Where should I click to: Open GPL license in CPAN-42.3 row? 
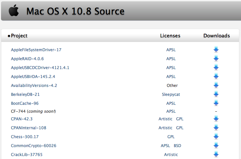[x=180, y=119]
